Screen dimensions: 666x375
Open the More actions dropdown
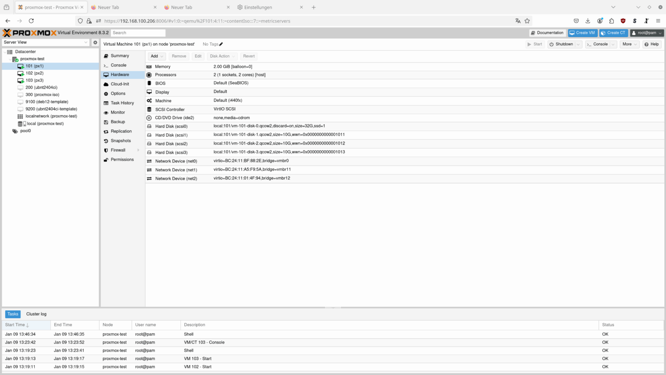pos(630,44)
